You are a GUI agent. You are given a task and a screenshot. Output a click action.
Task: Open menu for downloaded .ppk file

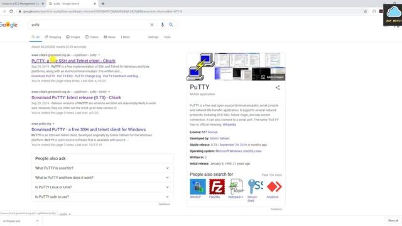click(38, 221)
